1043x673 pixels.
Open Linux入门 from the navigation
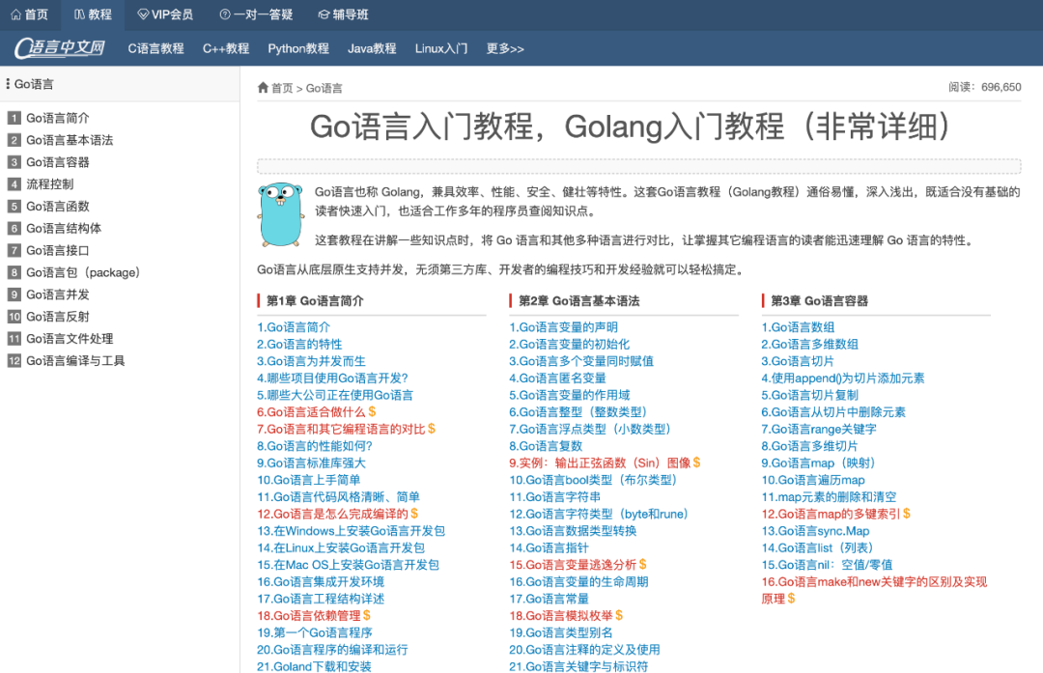(x=440, y=48)
